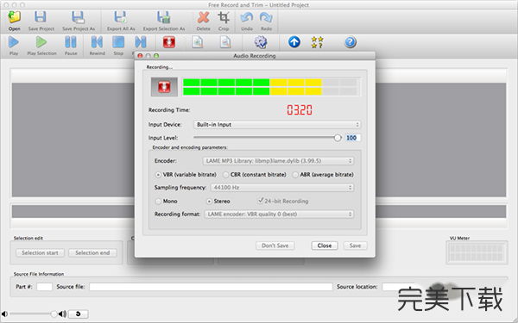Viewport: 518px width, 323px height.
Task: Click the record button in the Audio Recording dialog
Action: pos(164,87)
